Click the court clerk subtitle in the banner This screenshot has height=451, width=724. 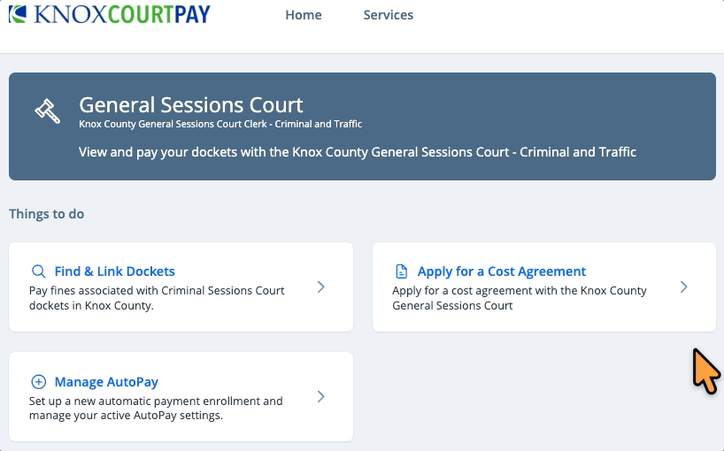(x=220, y=125)
